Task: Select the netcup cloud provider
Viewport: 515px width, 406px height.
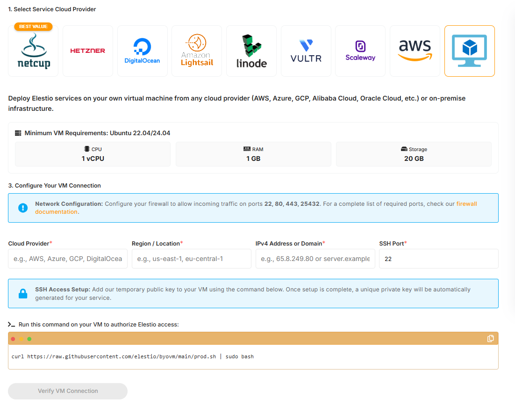Action: point(33,51)
